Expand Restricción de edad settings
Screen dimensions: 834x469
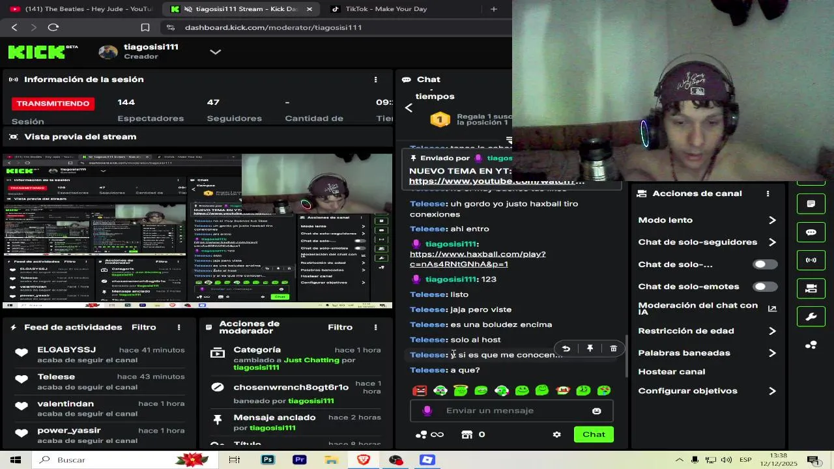(x=772, y=331)
